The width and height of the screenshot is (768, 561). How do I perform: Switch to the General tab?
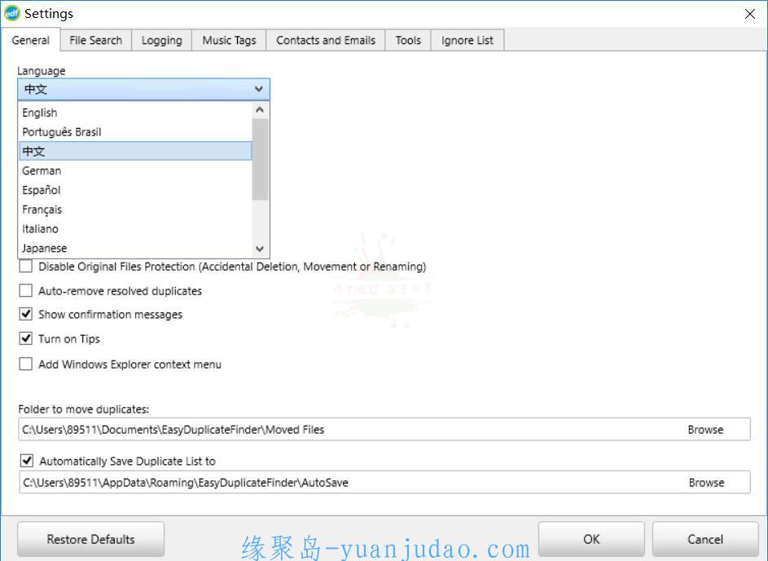coord(30,40)
